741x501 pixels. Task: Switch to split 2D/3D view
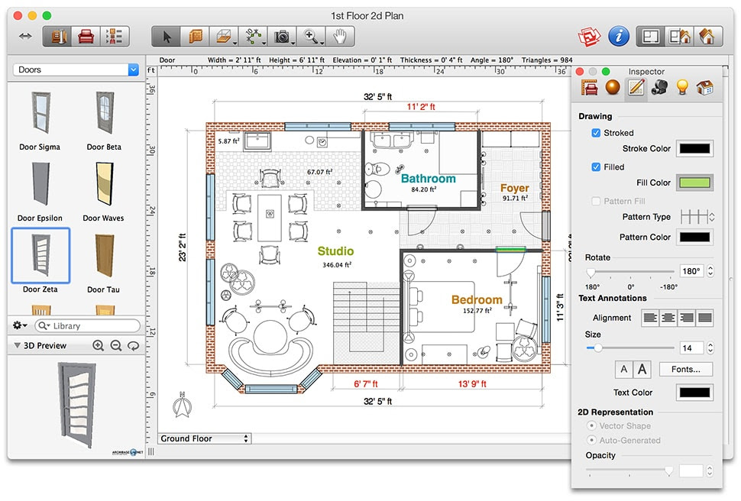pyautogui.click(x=680, y=37)
